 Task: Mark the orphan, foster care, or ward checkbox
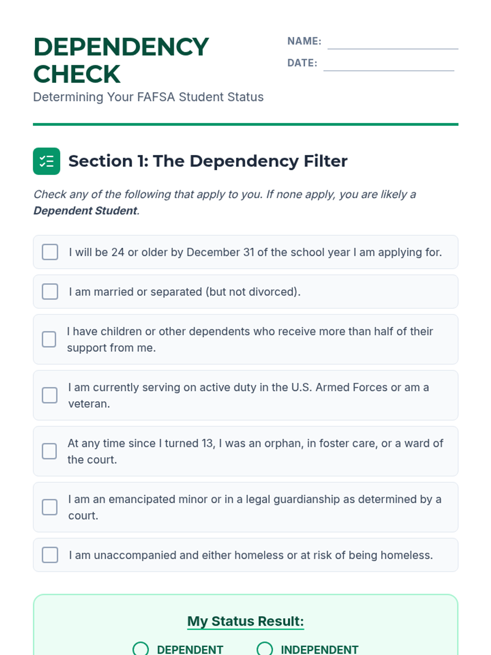click(x=50, y=451)
